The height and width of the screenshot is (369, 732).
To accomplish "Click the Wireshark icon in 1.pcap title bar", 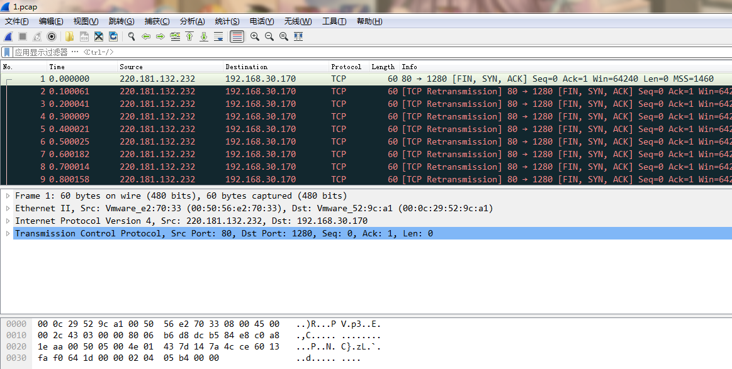I will click(x=6, y=6).
